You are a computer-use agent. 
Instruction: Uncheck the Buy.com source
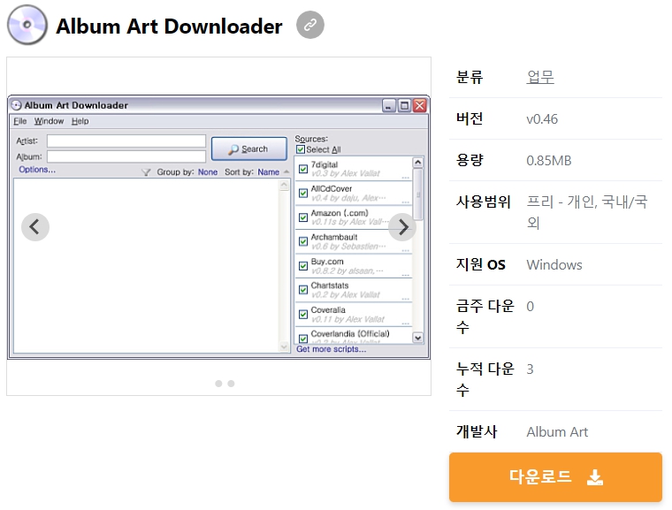tap(303, 266)
